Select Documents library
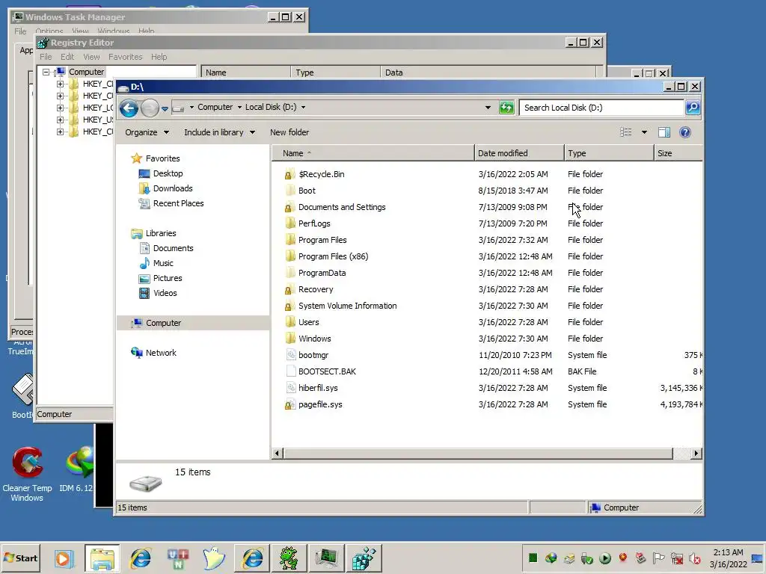Screen dimensions: 766x574 coord(173,248)
